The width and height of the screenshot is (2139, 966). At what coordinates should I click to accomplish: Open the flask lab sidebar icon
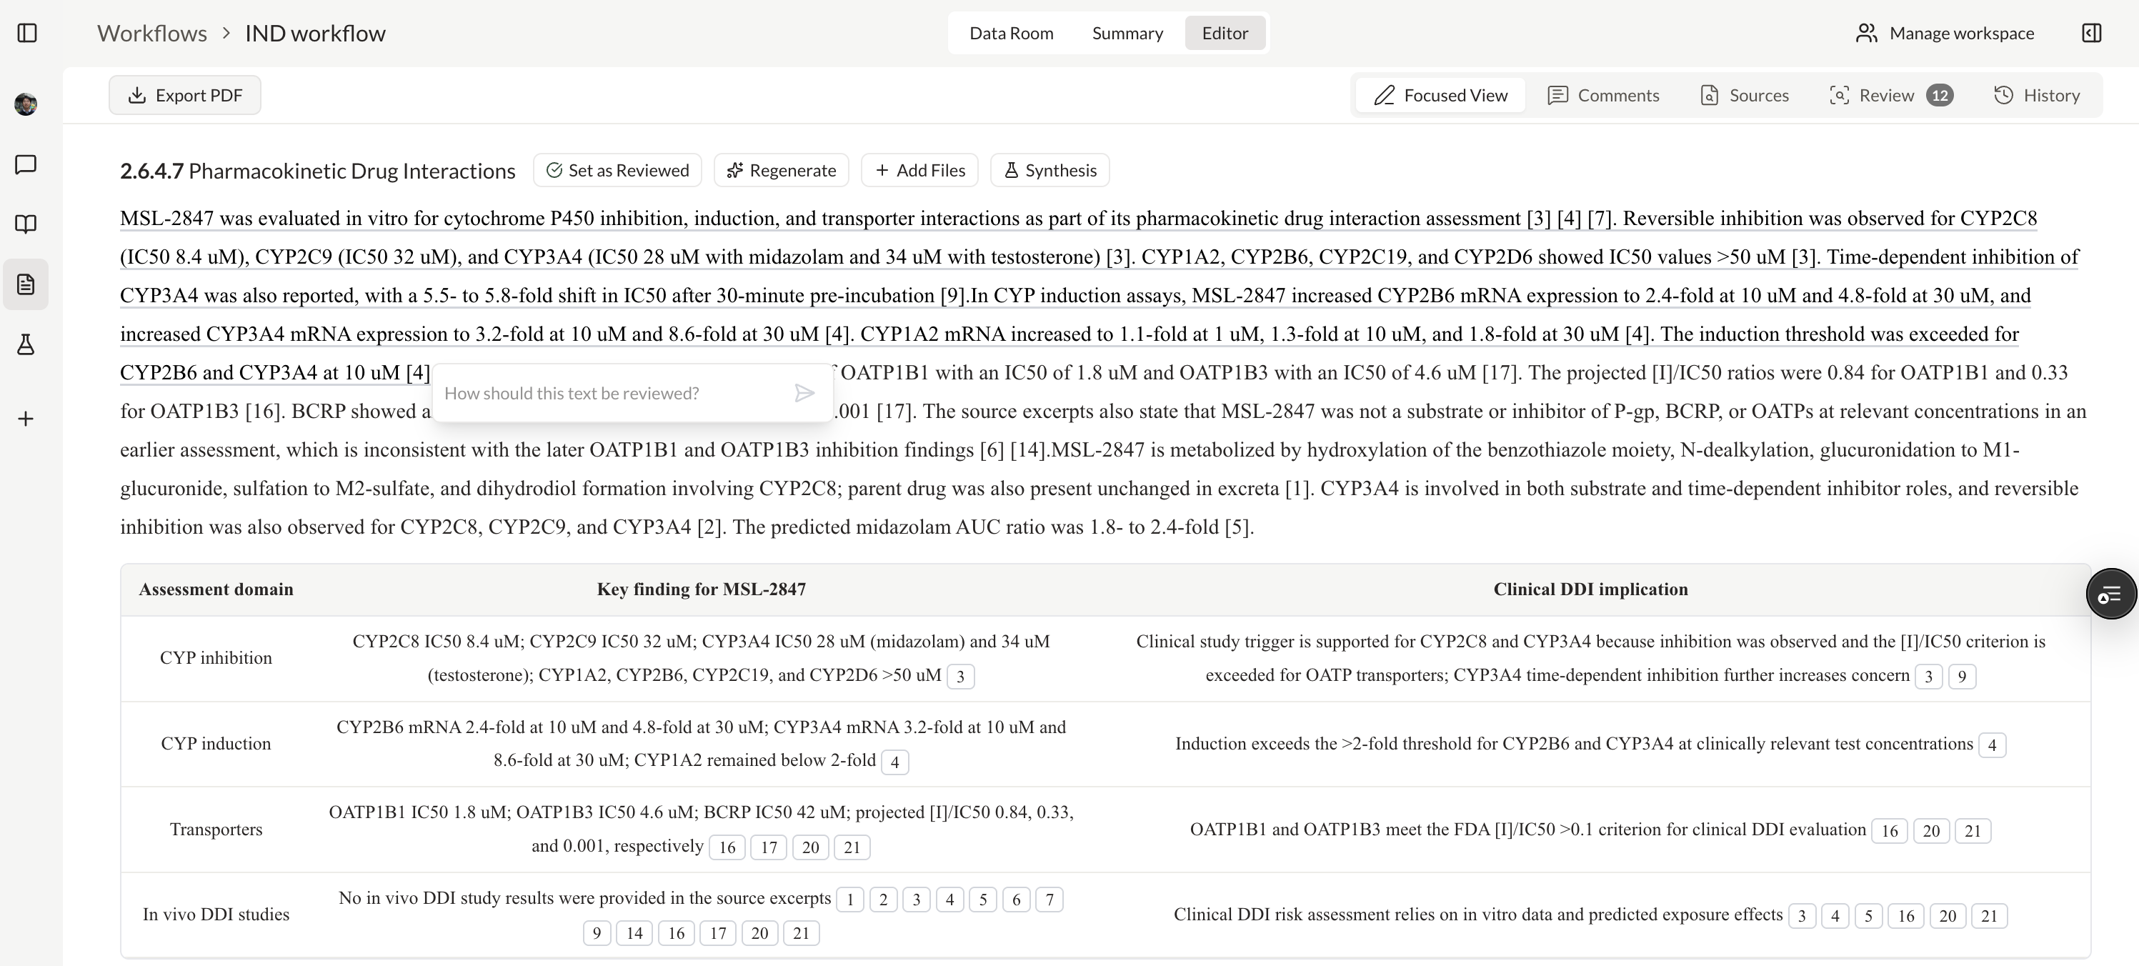click(x=26, y=344)
